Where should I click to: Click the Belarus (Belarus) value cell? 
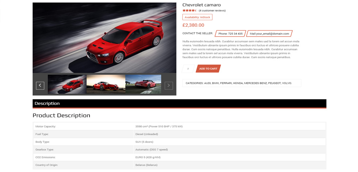pos(229,165)
